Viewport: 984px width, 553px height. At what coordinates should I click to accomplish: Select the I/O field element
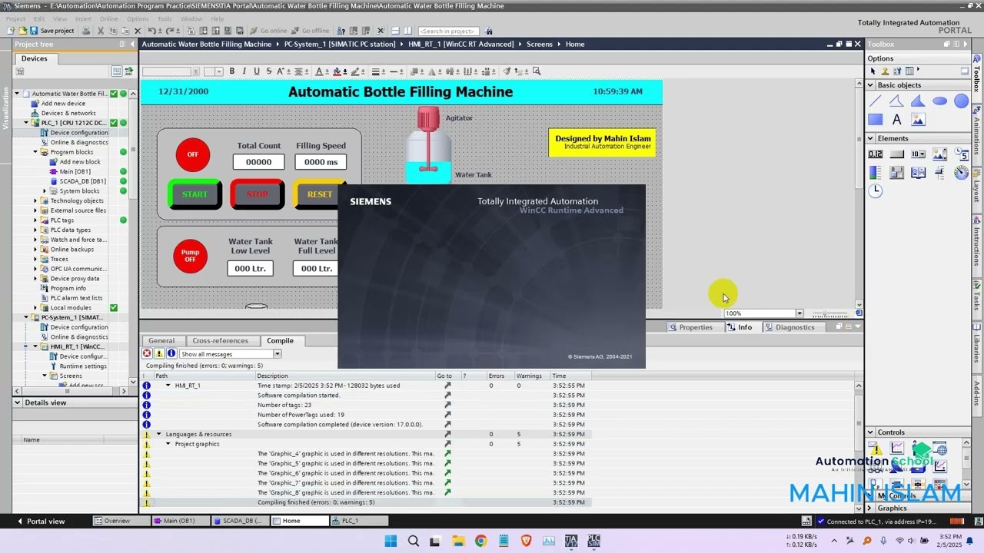click(x=876, y=154)
